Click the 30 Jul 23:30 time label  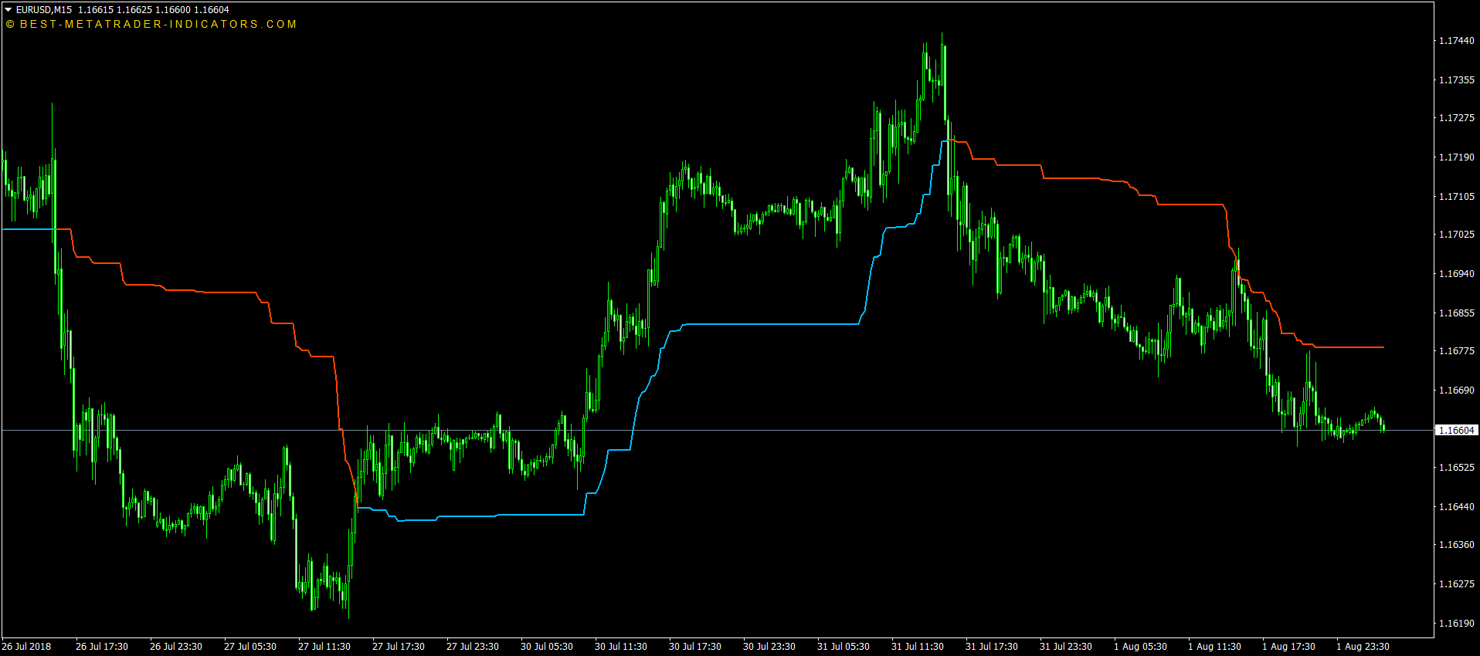[769, 647]
